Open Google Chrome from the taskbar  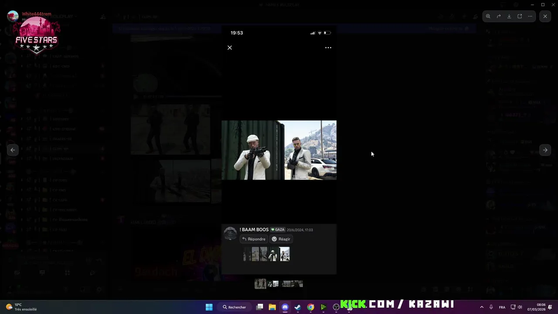coord(310,307)
